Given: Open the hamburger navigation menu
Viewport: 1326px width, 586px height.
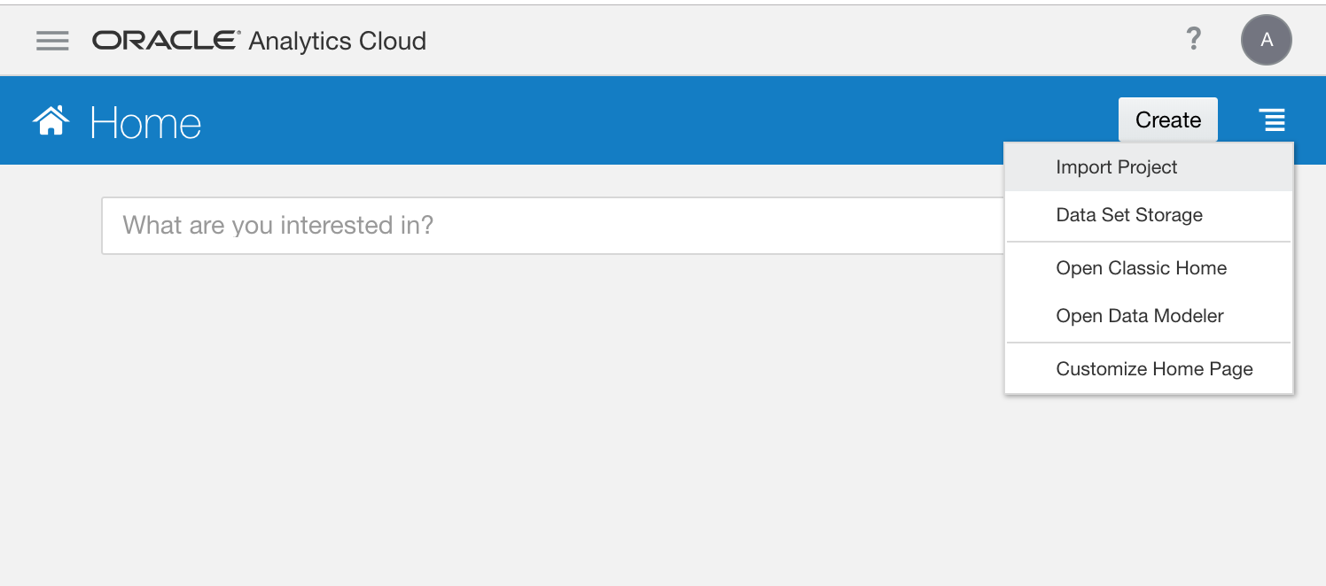Looking at the screenshot, I should pyautogui.click(x=52, y=41).
